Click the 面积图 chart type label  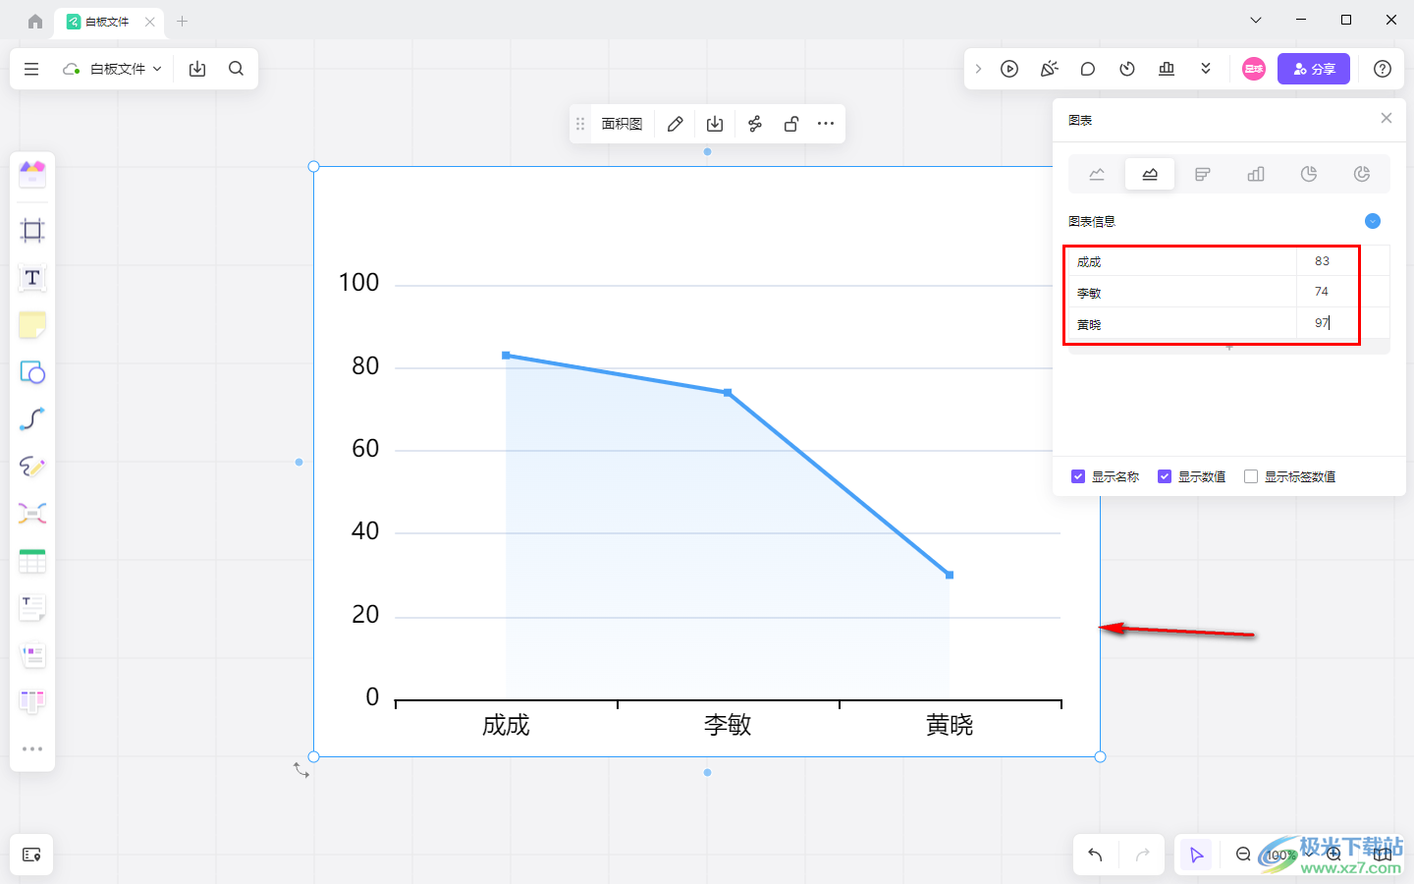coord(622,124)
